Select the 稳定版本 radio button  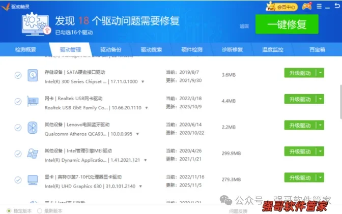point(9,211)
